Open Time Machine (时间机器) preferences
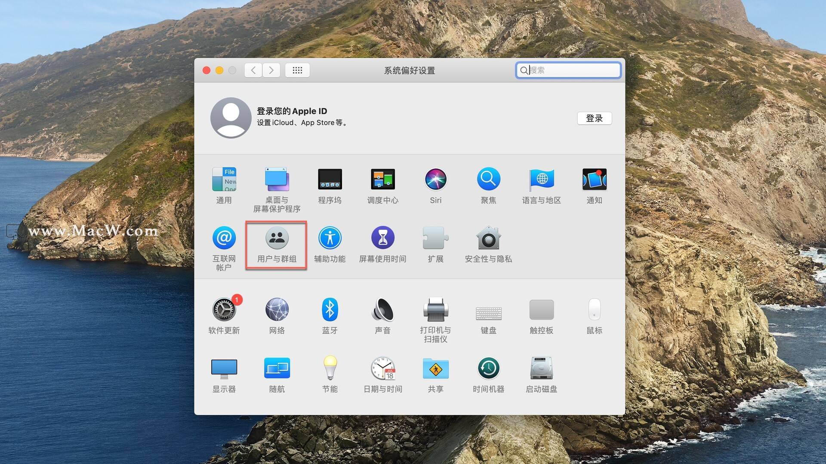Viewport: 826px width, 464px height. (x=488, y=369)
